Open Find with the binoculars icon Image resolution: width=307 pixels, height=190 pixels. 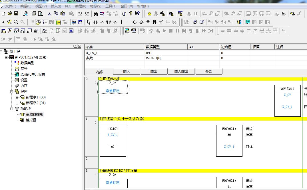coord(96,13)
